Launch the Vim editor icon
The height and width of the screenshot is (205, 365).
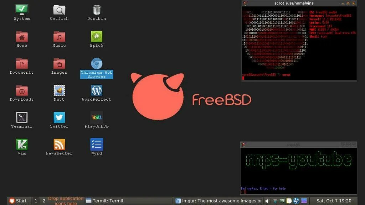tap(22, 147)
